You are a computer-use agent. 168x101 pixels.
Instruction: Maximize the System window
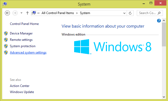coord(151,3)
